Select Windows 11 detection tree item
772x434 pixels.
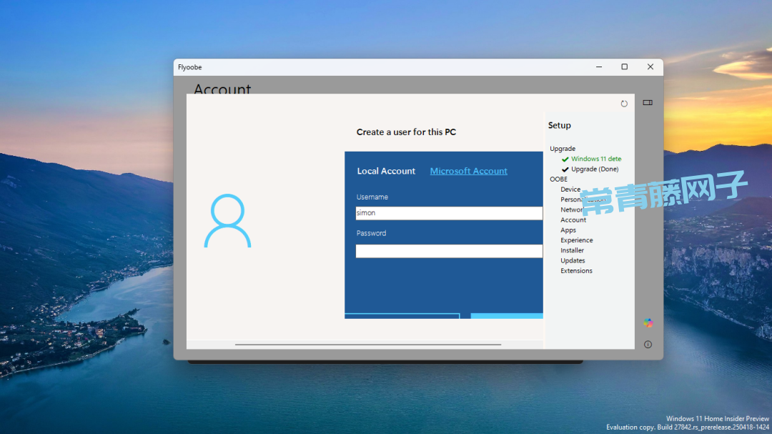595,159
